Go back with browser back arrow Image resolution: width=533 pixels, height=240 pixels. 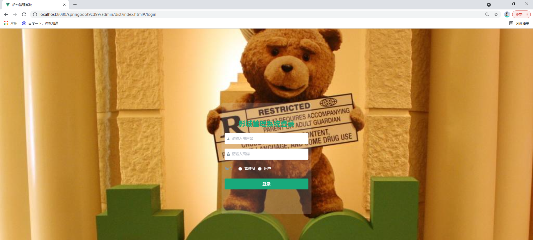tap(6, 14)
